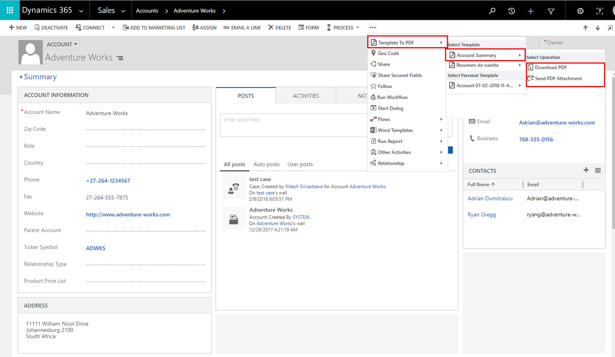
Task: Collapse the Summary section
Action: (21, 77)
